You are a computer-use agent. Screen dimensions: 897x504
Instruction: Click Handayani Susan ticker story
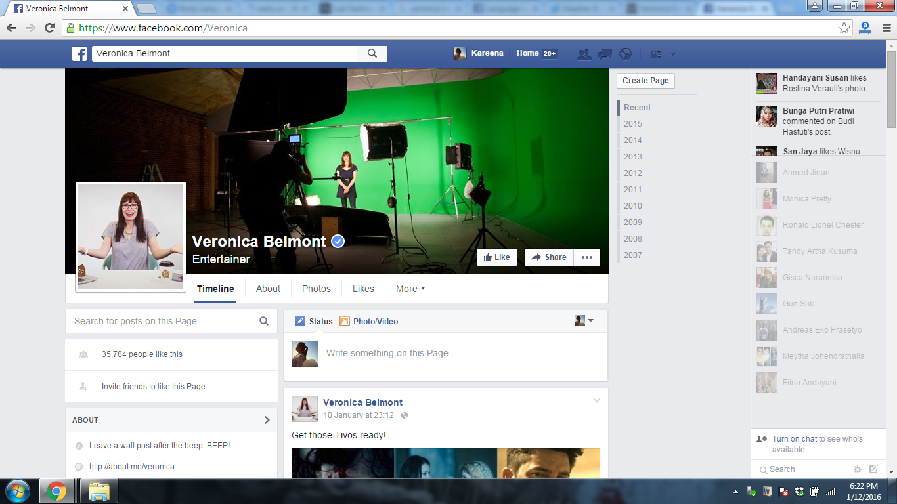[818, 83]
